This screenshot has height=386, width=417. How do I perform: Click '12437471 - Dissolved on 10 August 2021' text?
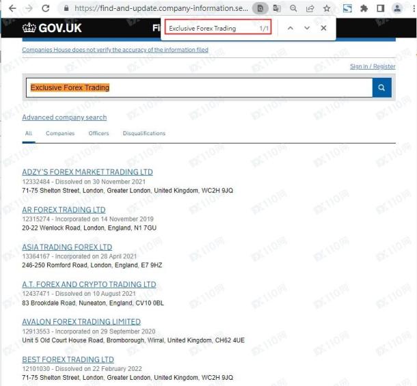(79, 294)
